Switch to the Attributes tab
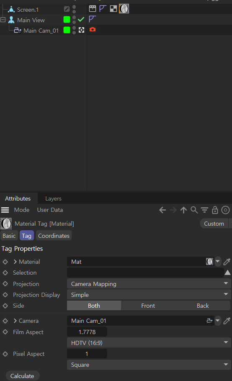Image resolution: width=232 pixels, height=381 pixels. pos(18,198)
